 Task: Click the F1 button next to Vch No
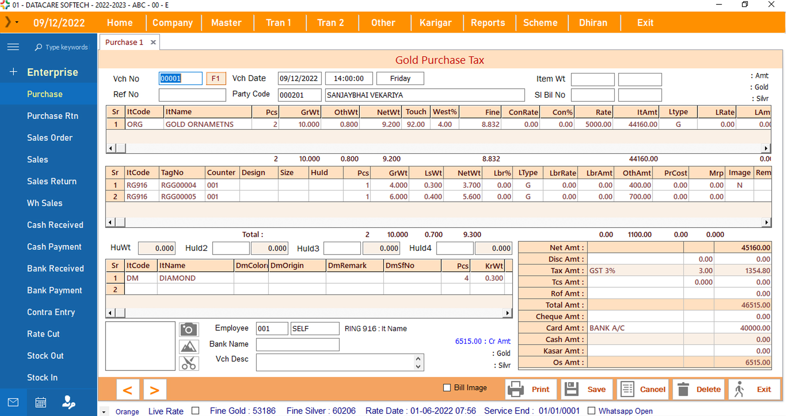(x=216, y=78)
